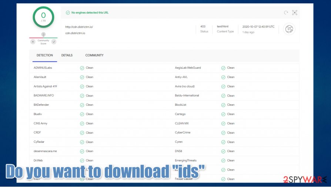The image size is (331, 187).
Task: Click the Blueliv engine name
Action: 37,114
